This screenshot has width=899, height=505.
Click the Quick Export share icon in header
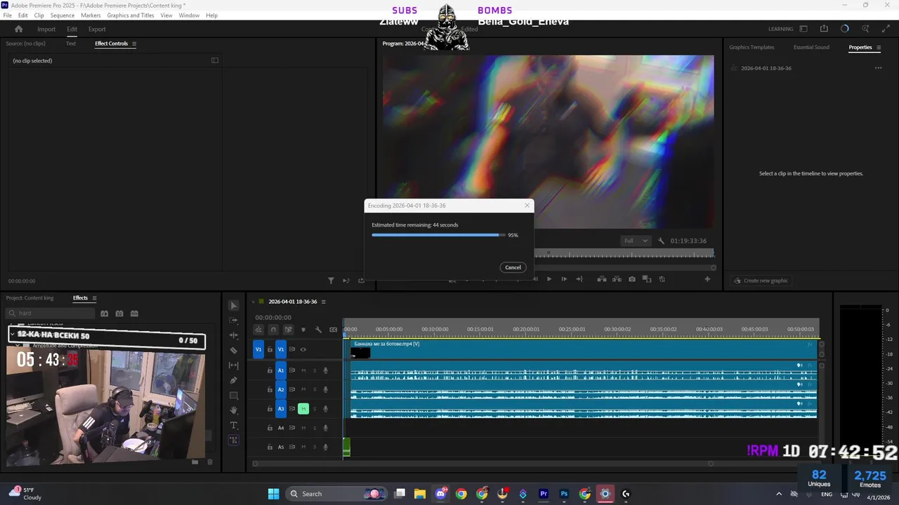pyautogui.click(x=824, y=29)
